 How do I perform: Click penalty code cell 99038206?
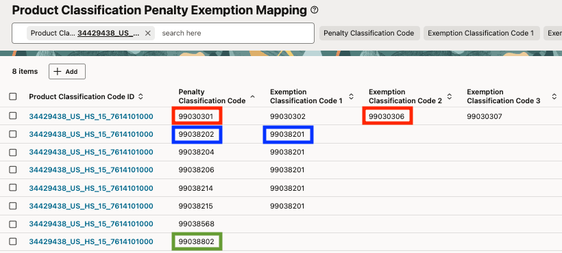tap(197, 170)
